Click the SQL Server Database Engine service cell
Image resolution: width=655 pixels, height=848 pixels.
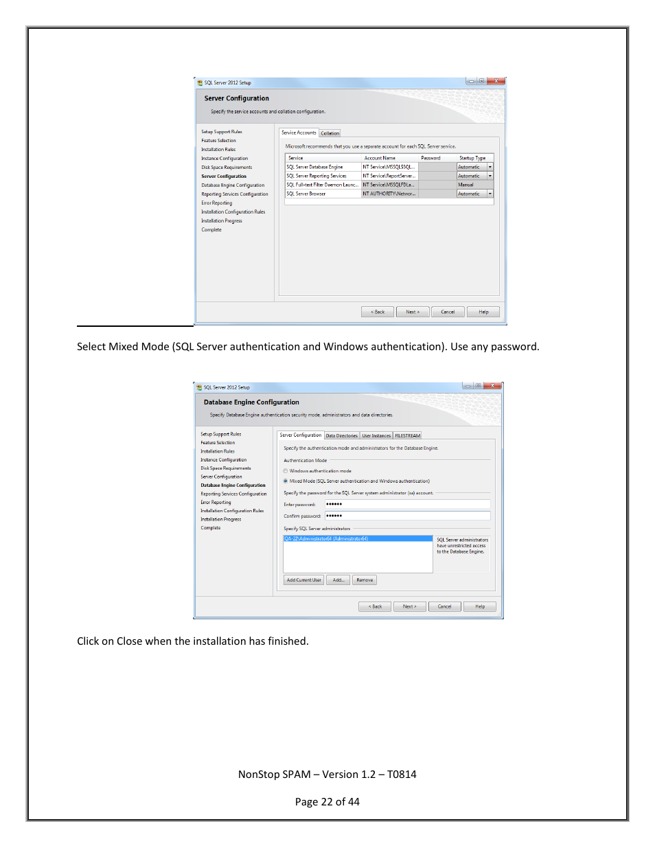point(323,167)
